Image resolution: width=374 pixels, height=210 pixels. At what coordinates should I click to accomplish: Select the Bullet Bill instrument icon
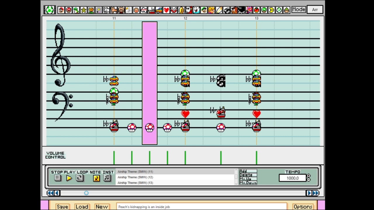(226, 10)
